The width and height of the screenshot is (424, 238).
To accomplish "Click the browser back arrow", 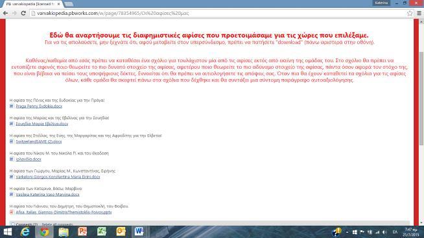I will click(5, 13).
